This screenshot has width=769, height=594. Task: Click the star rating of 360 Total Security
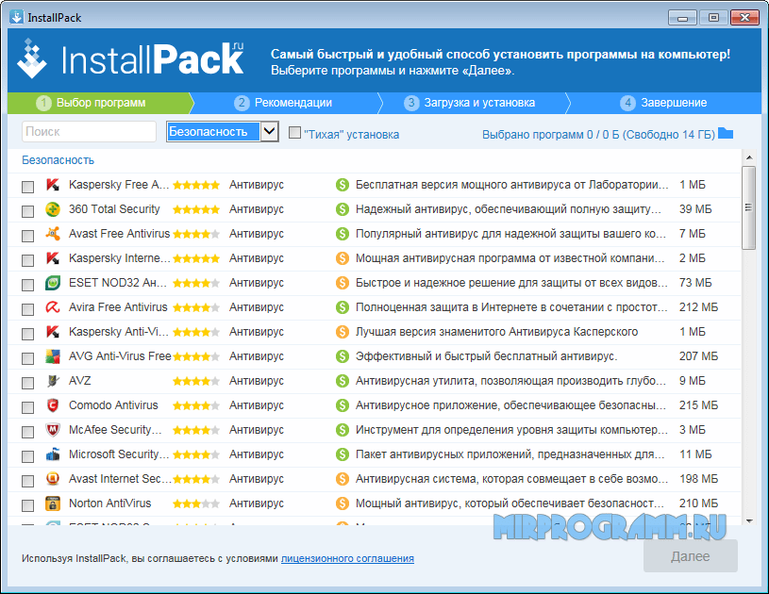coord(196,209)
